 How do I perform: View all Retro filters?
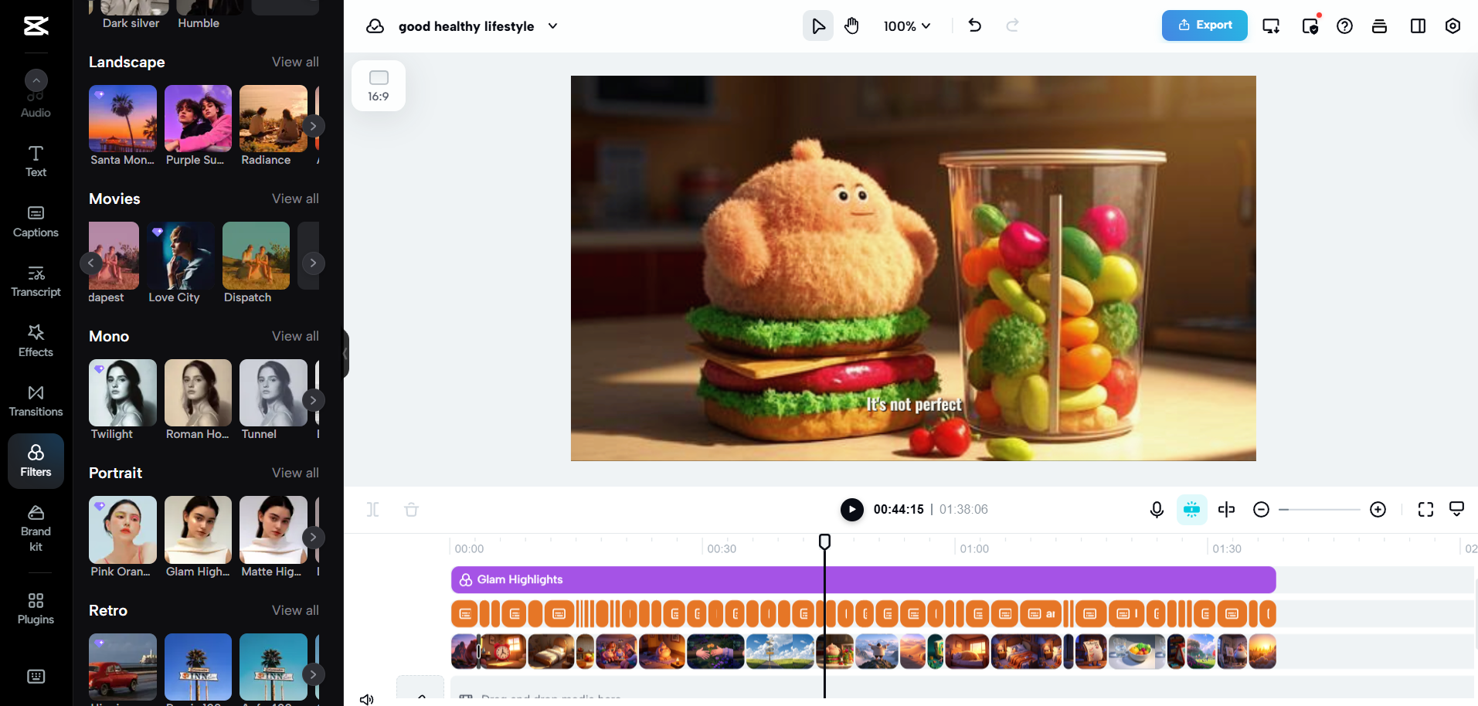[x=295, y=610]
